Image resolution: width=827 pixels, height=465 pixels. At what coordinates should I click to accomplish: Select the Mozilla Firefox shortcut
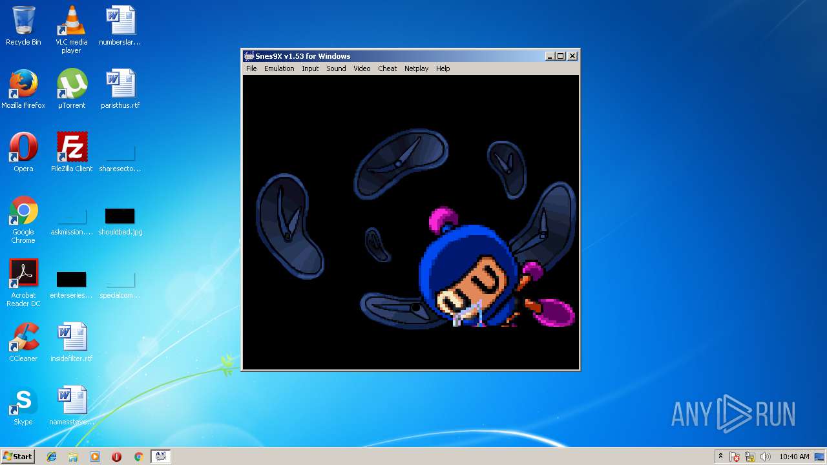pos(23,89)
